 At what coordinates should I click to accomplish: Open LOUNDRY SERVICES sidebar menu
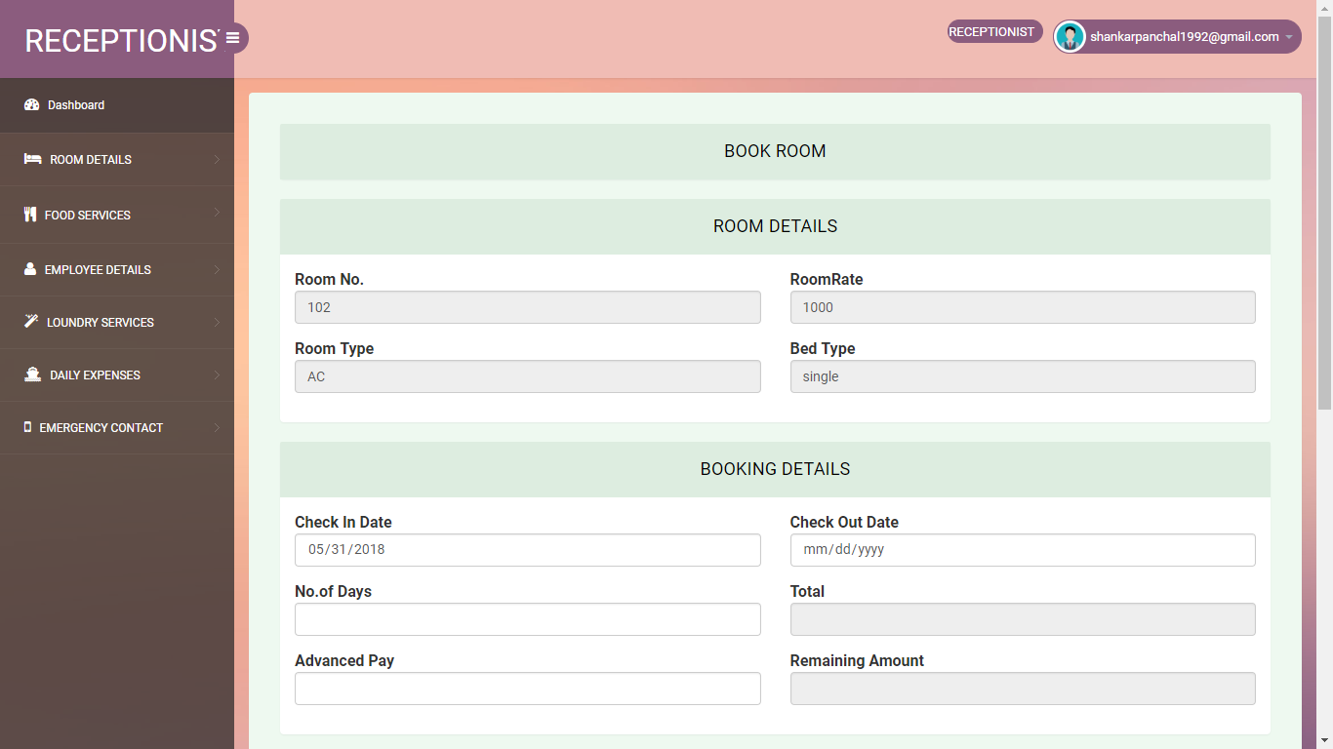pyautogui.click(x=117, y=322)
